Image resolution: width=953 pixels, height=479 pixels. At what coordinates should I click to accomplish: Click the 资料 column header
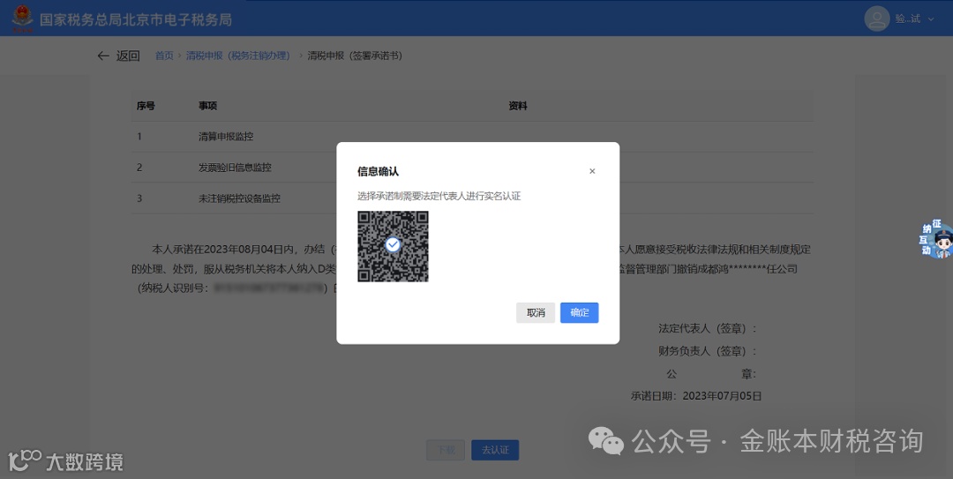click(518, 106)
